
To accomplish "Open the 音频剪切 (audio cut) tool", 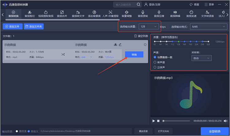I will (30, 14).
